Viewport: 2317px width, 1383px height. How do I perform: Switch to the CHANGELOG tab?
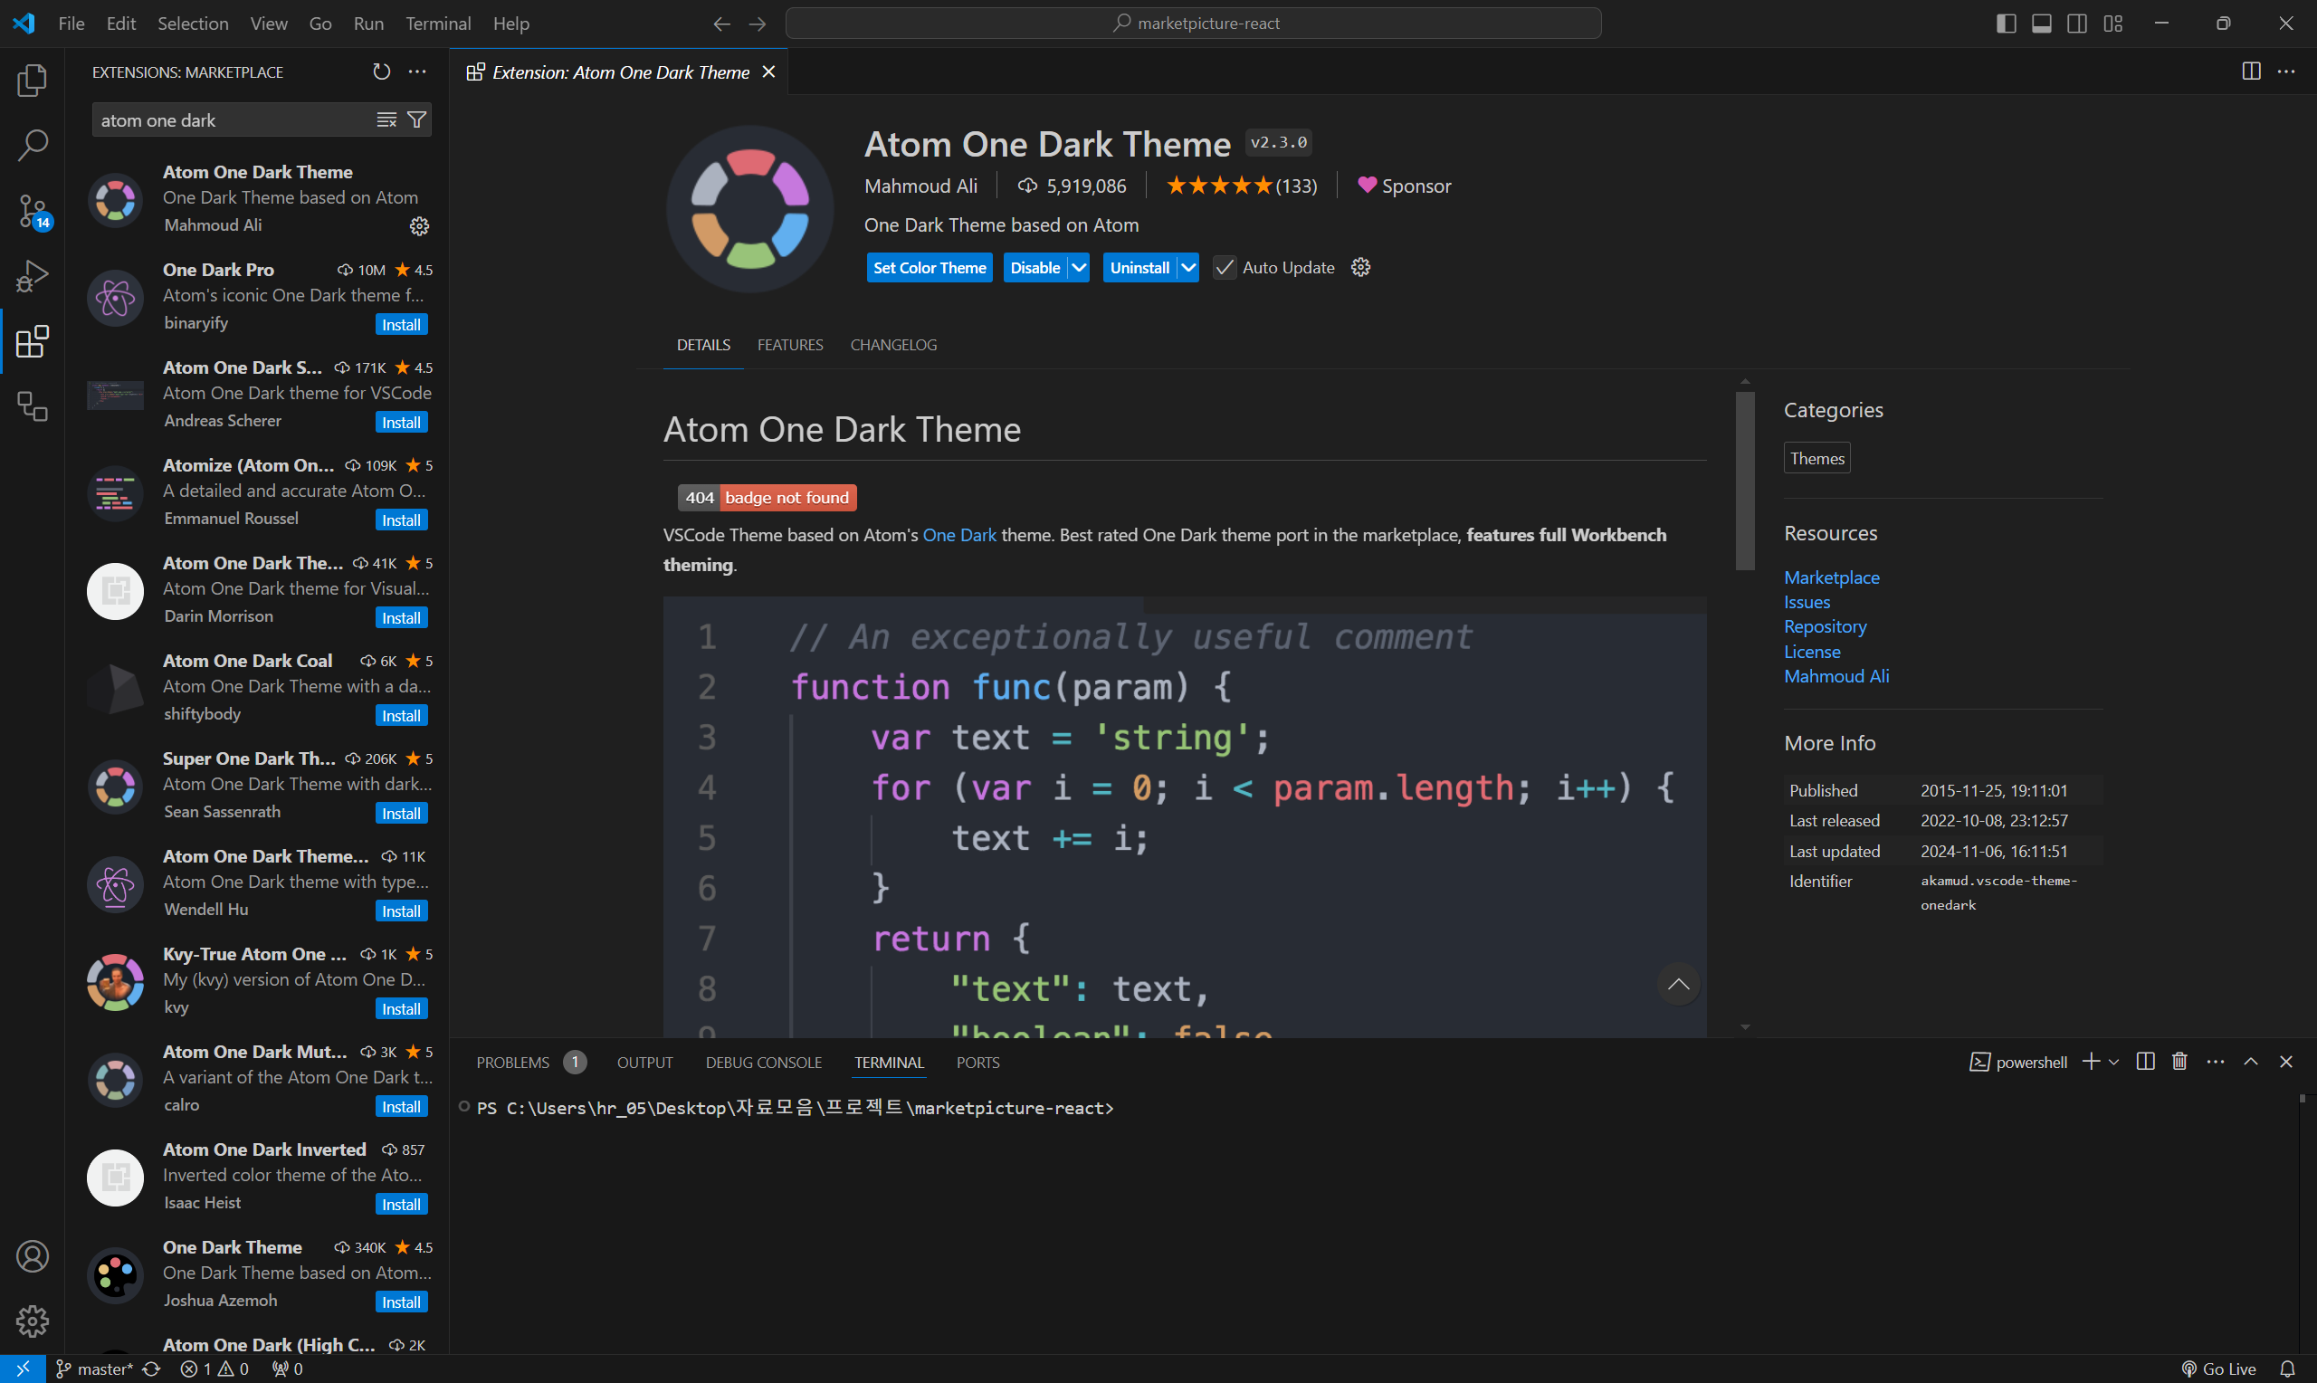[893, 345]
